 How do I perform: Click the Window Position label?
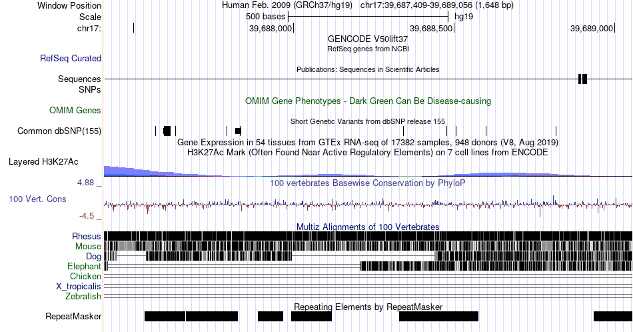[69, 5]
